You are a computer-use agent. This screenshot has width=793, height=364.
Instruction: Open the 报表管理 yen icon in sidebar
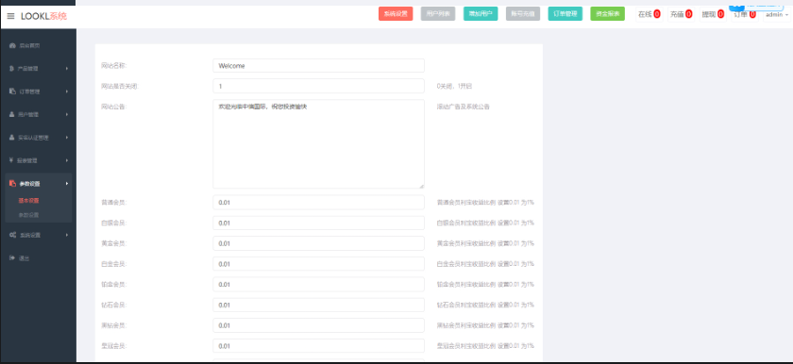coord(11,160)
